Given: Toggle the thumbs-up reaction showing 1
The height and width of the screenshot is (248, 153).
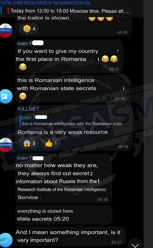Looking at the screenshot, I should [x=51, y=143].
